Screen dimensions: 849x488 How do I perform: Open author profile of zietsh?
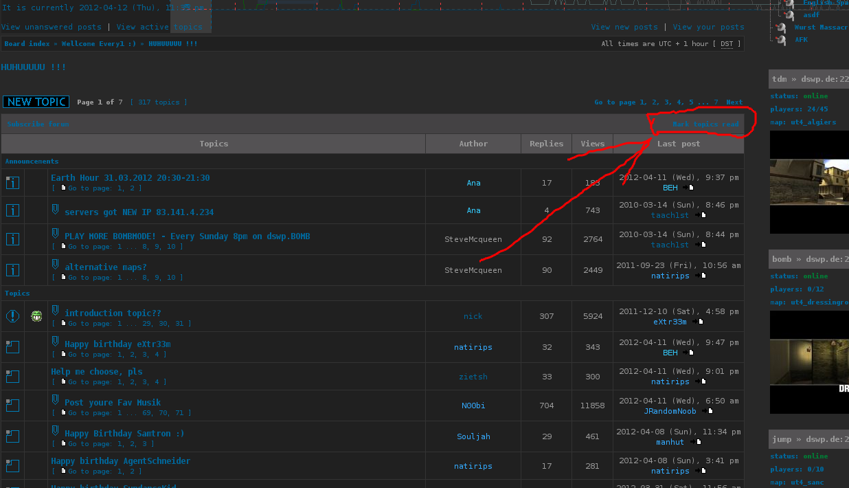[473, 377]
